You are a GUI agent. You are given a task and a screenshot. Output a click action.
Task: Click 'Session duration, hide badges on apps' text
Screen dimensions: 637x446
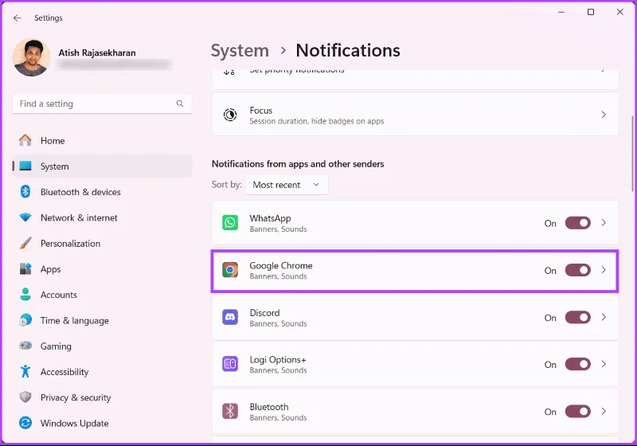point(316,121)
